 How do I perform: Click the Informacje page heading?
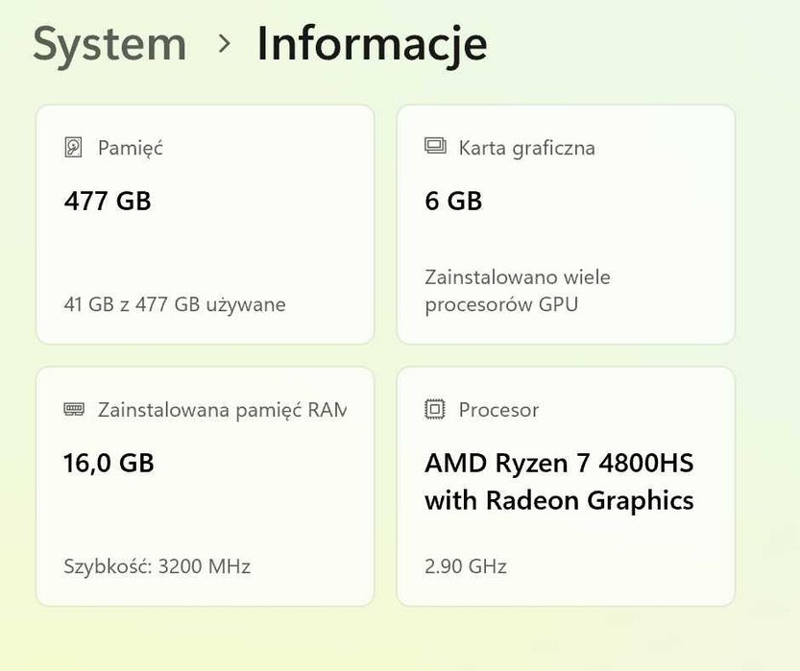tap(372, 44)
